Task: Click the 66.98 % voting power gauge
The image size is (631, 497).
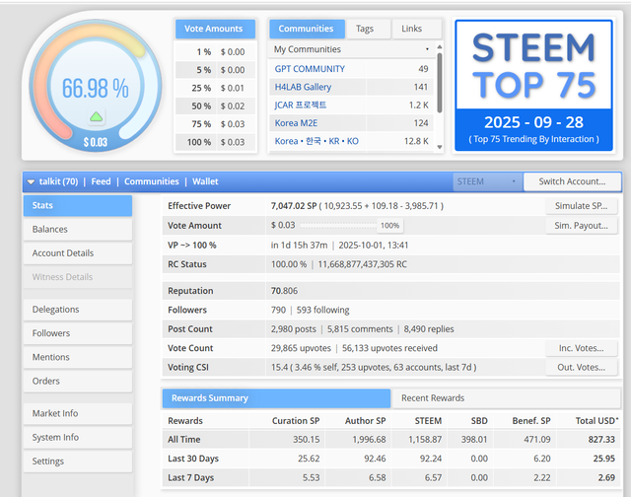Action: coord(96,86)
